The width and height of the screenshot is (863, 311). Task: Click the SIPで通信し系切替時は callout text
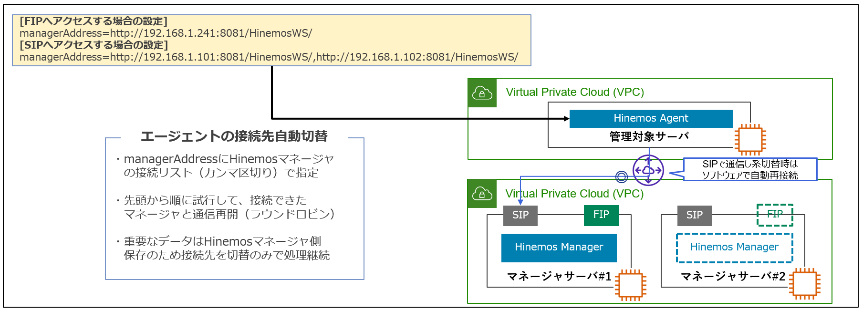(750, 164)
